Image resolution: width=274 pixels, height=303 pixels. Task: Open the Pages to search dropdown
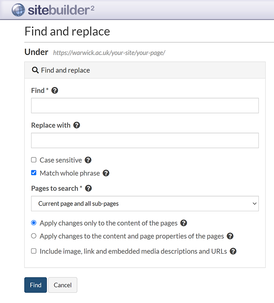click(x=145, y=204)
